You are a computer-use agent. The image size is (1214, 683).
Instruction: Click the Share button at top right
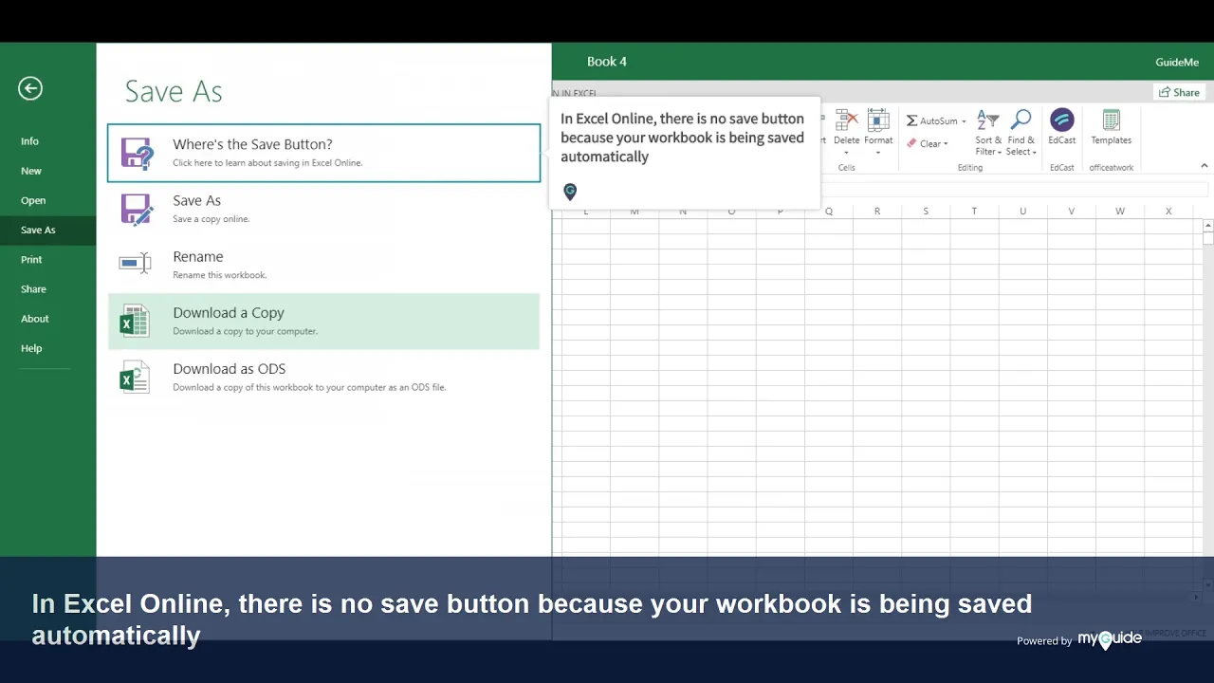tap(1179, 92)
